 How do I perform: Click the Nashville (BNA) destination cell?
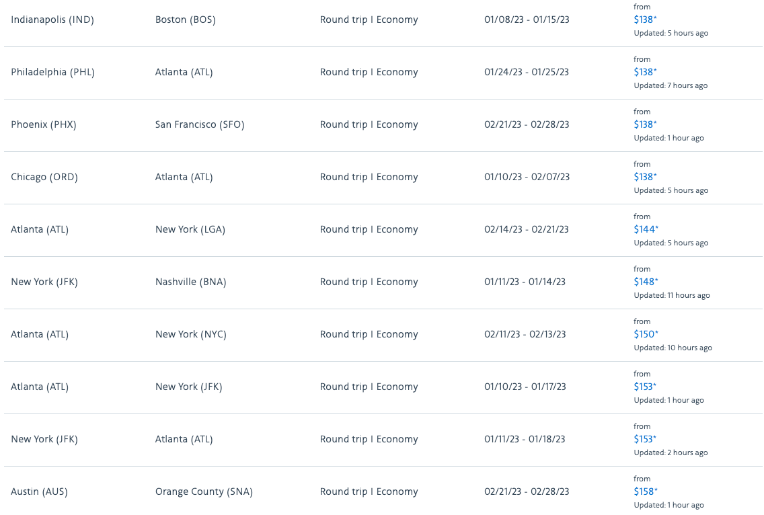point(190,282)
